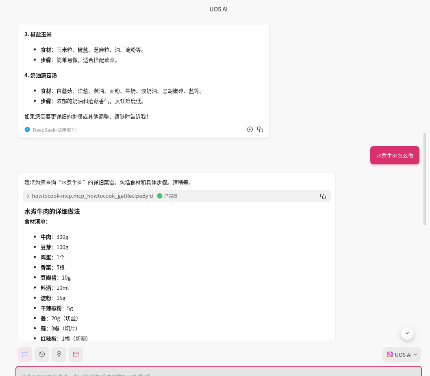Click the ingredient line 干辣椒粉：5g
Viewport: 430px width, 376px height.
tap(57, 308)
